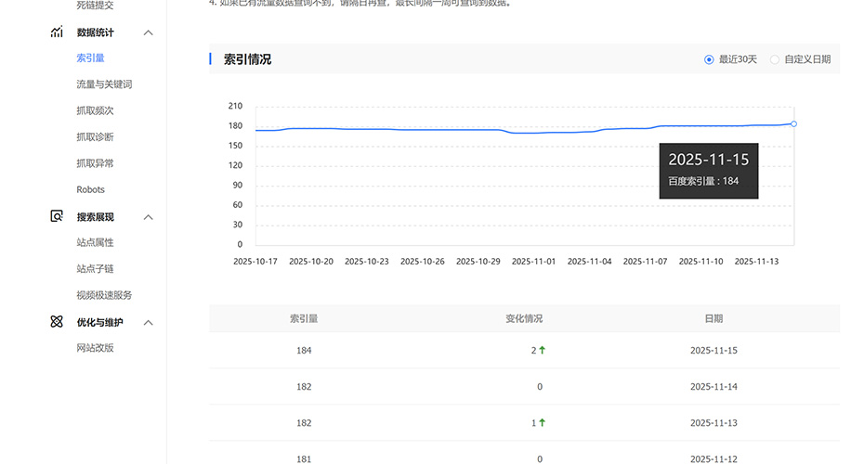This screenshot has height=464, width=864.
Task: Collapse the 优化与维护 section chevron
Action: click(148, 323)
